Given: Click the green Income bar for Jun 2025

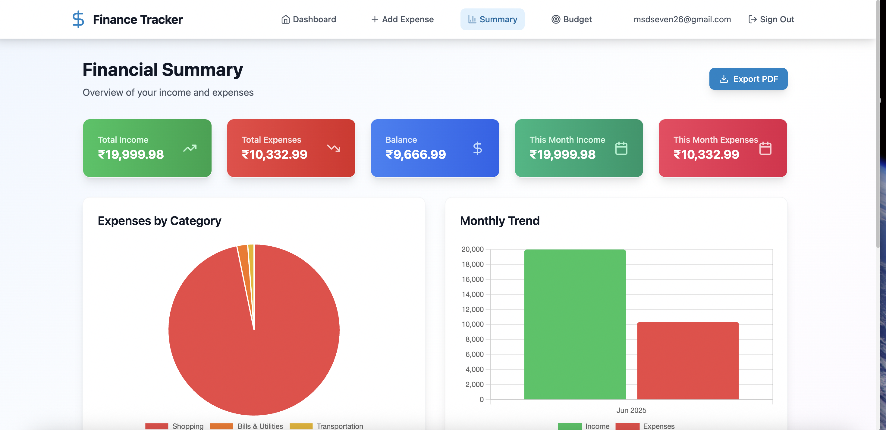Looking at the screenshot, I should point(575,324).
